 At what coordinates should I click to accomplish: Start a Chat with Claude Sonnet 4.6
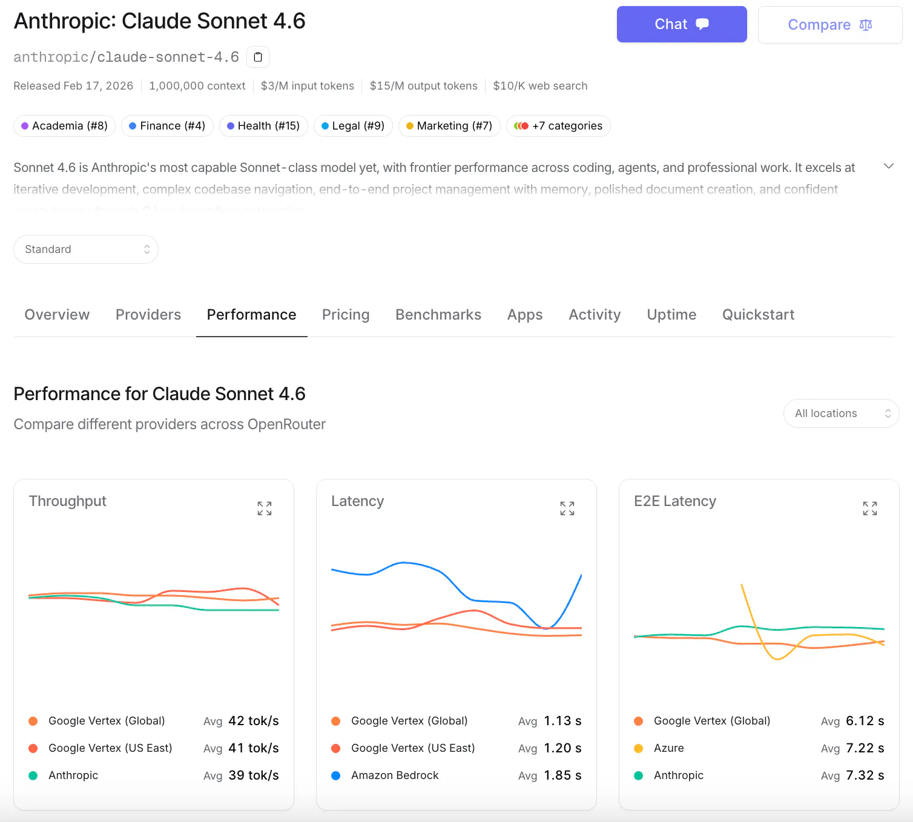[682, 24]
